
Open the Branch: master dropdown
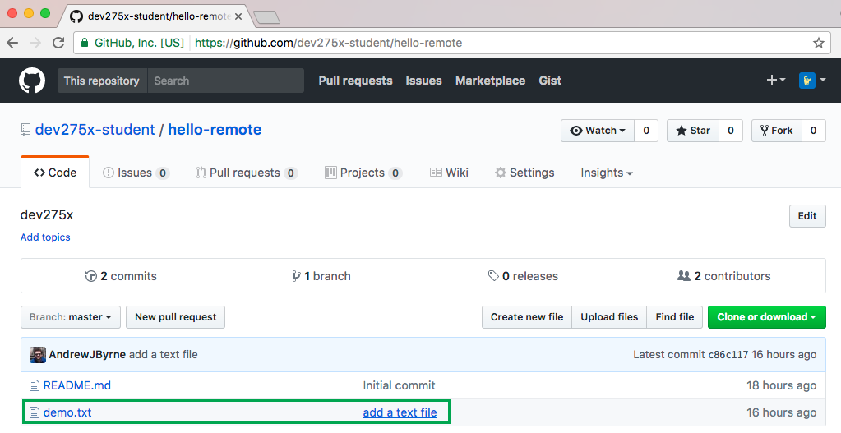pyautogui.click(x=71, y=317)
